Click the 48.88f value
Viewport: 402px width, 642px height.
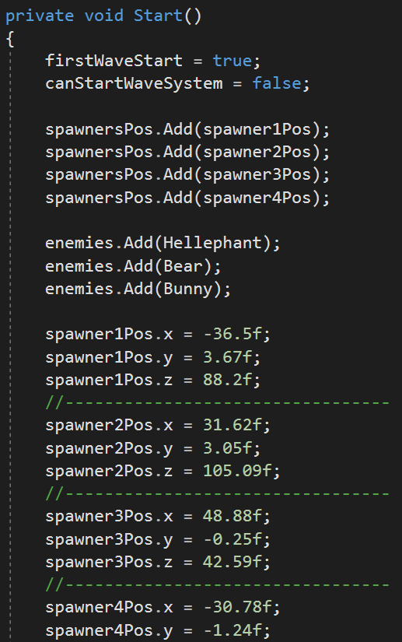(232, 516)
